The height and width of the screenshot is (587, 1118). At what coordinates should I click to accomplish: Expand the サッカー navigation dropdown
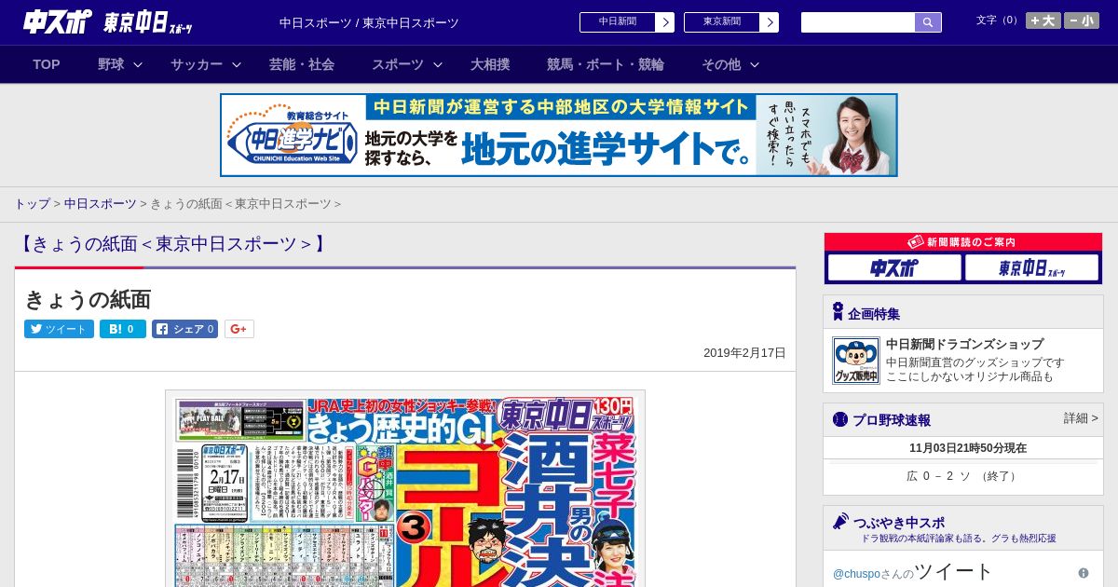pyautogui.click(x=206, y=64)
